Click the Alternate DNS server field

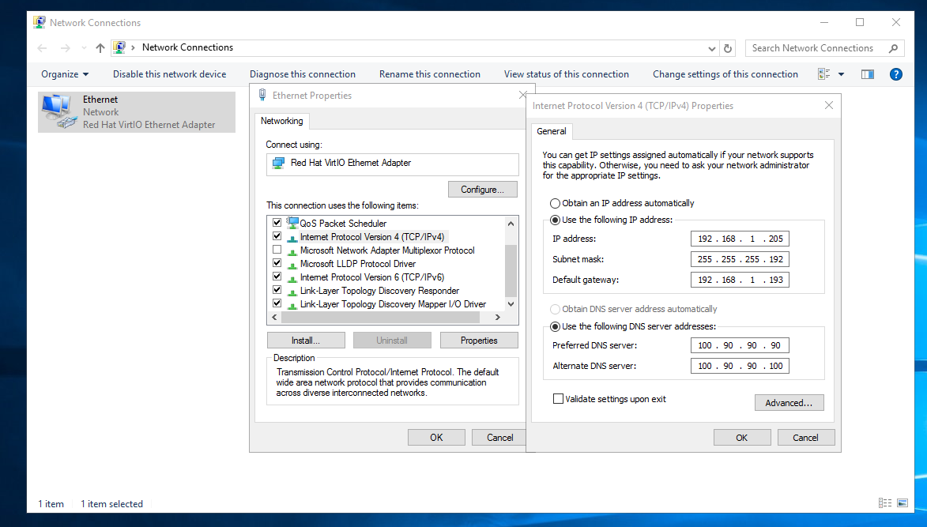click(x=740, y=366)
